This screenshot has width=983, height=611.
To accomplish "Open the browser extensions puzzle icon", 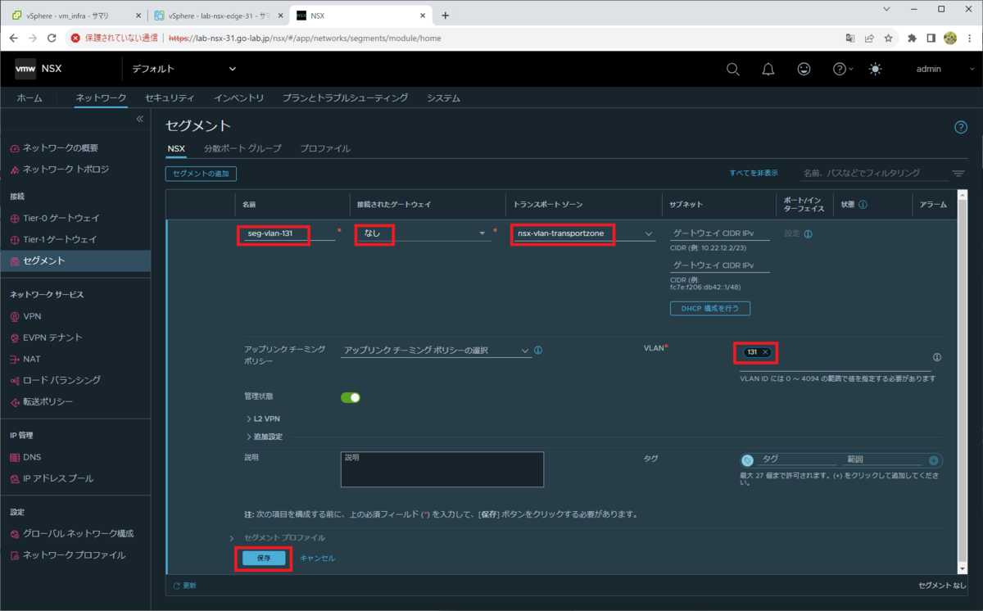I will coord(910,38).
